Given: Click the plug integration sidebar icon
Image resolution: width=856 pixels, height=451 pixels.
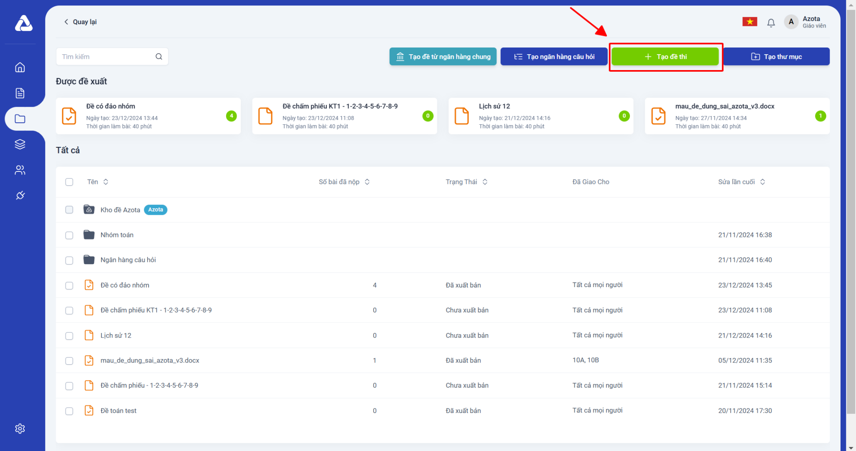Looking at the screenshot, I should click(x=20, y=195).
